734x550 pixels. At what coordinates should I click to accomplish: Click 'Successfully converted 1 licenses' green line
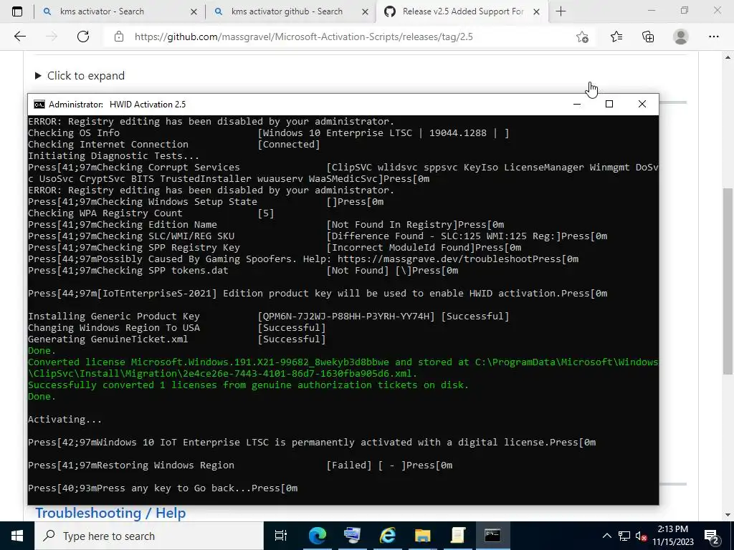pyautogui.click(x=248, y=385)
